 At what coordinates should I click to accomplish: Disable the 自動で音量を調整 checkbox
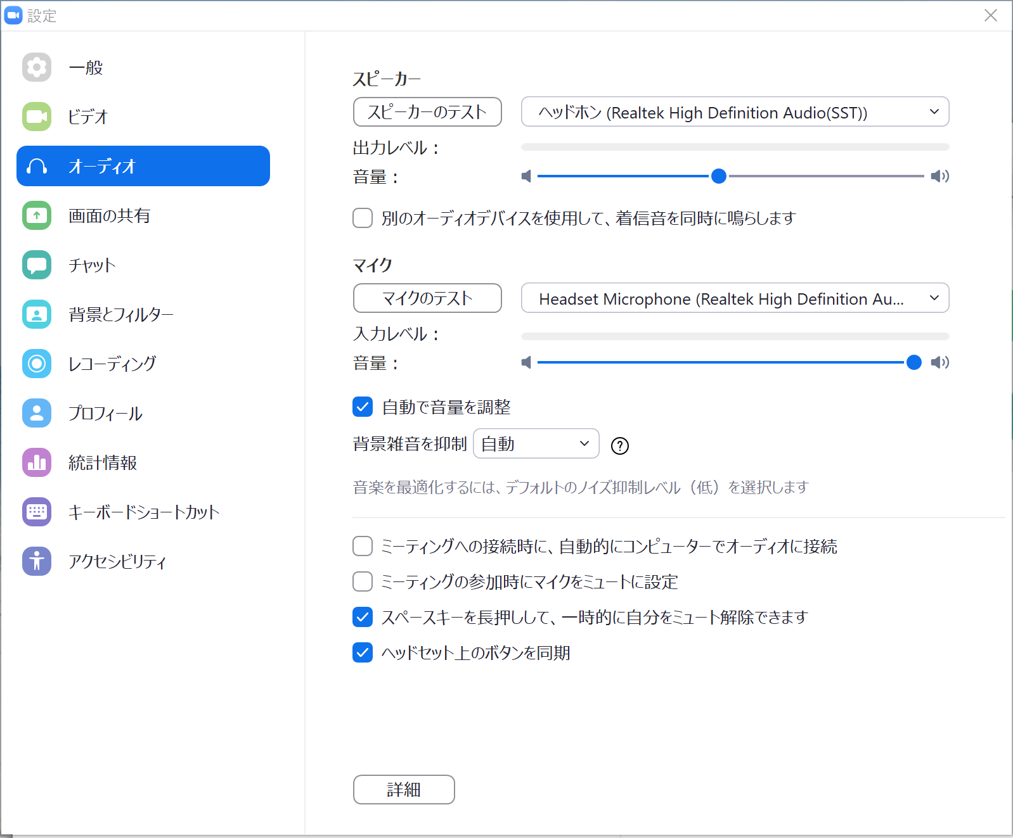click(x=363, y=407)
